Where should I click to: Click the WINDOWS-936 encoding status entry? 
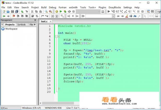click(53, 108)
